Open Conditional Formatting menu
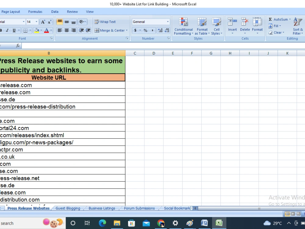This screenshot has height=229, width=305. point(183,27)
